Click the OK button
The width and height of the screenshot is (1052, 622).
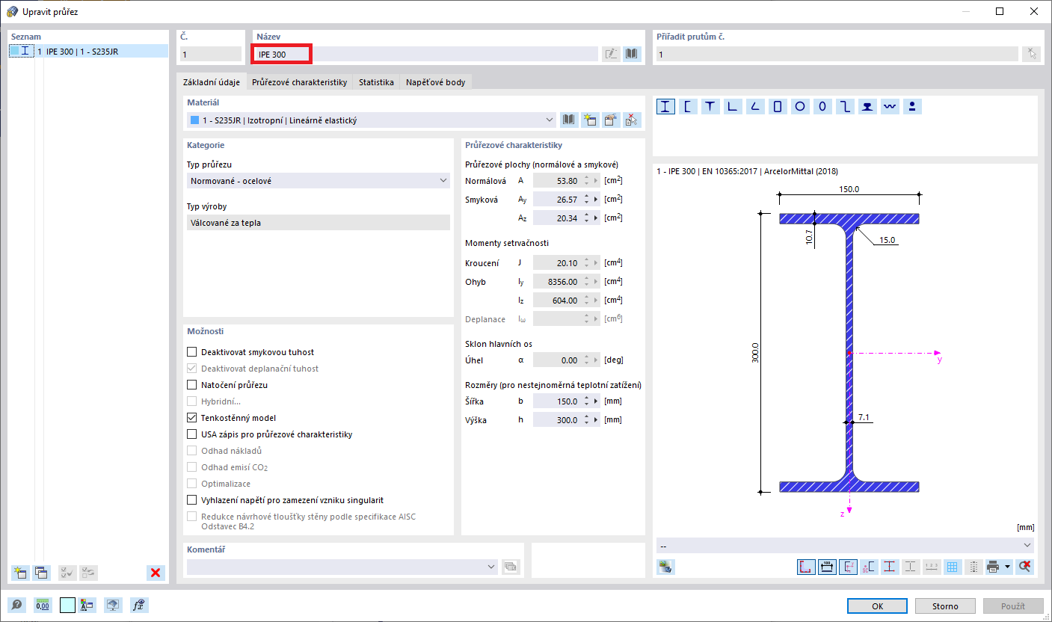(x=877, y=606)
